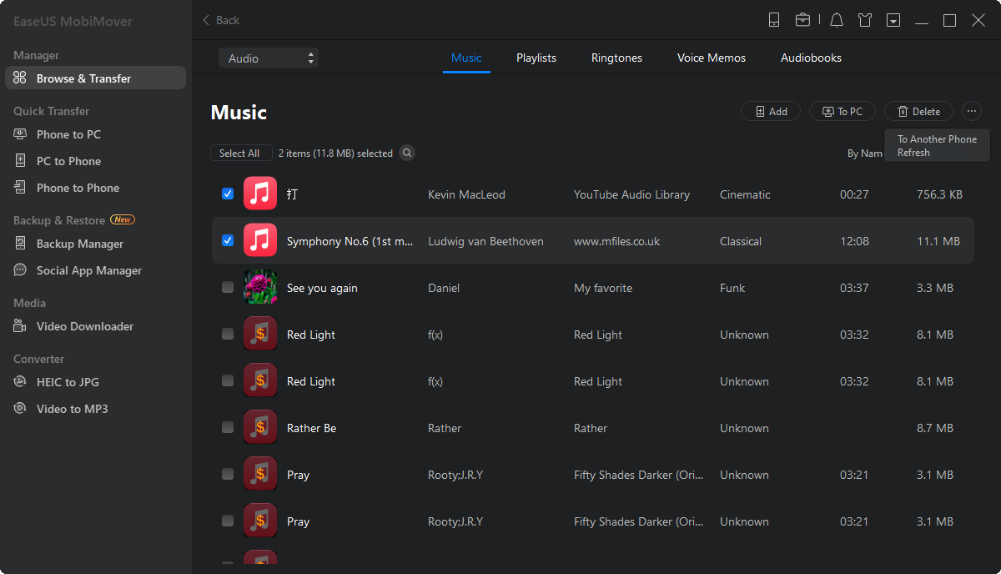
Task: Click the search magnifier icon beside selection count
Action: (407, 153)
